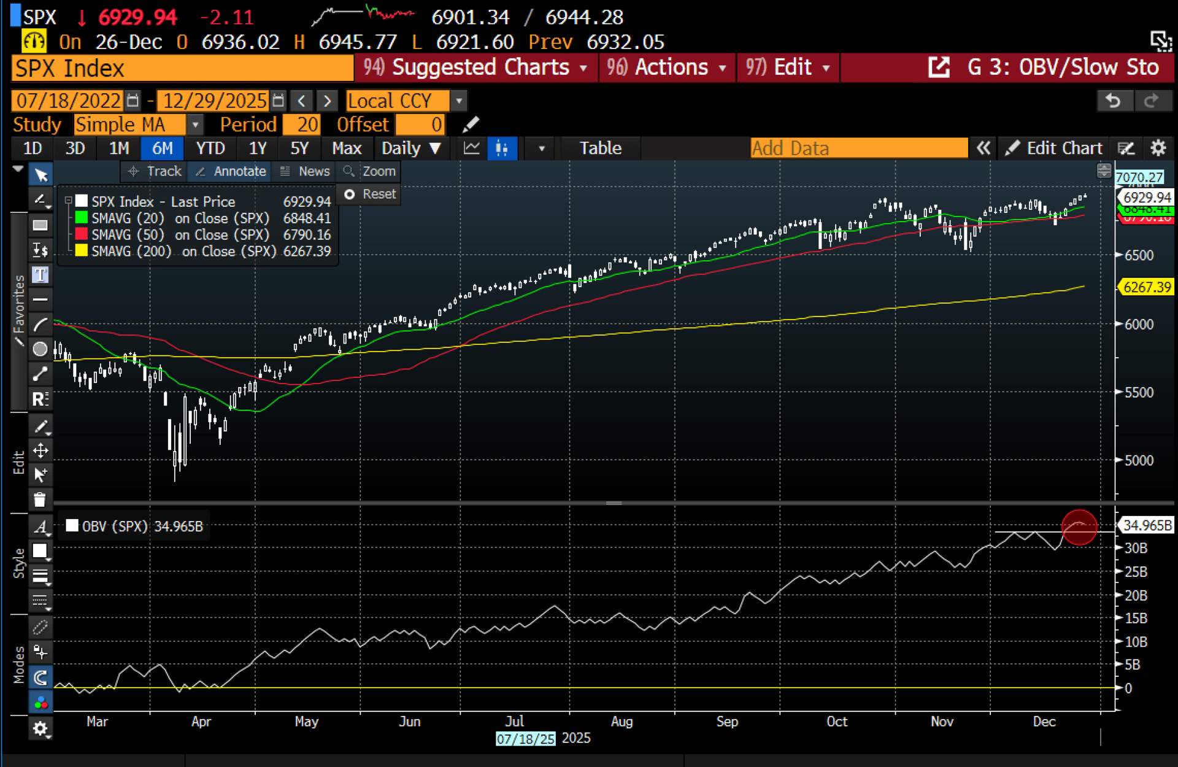This screenshot has height=767, width=1178.
Task: Expand the Daily periodicity dropdown
Action: pyautogui.click(x=410, y=148)
